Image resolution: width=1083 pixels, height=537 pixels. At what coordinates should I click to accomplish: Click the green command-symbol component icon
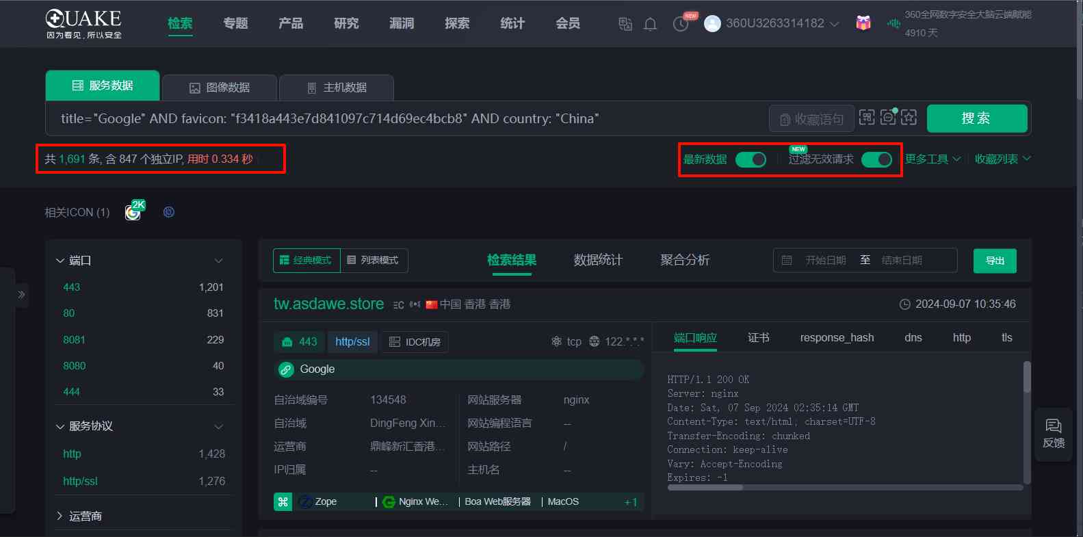click(x=283, y=501)
